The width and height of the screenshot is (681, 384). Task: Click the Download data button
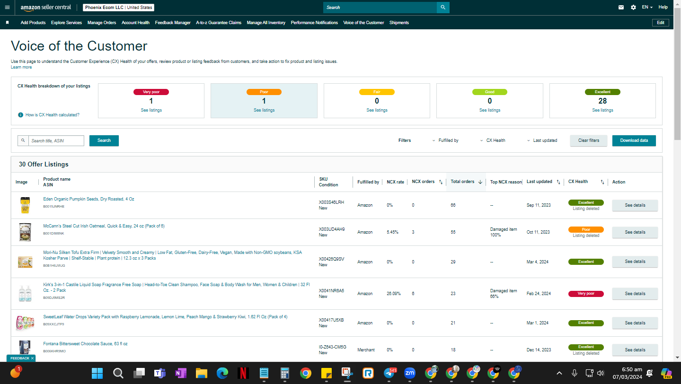pos(634,140)
